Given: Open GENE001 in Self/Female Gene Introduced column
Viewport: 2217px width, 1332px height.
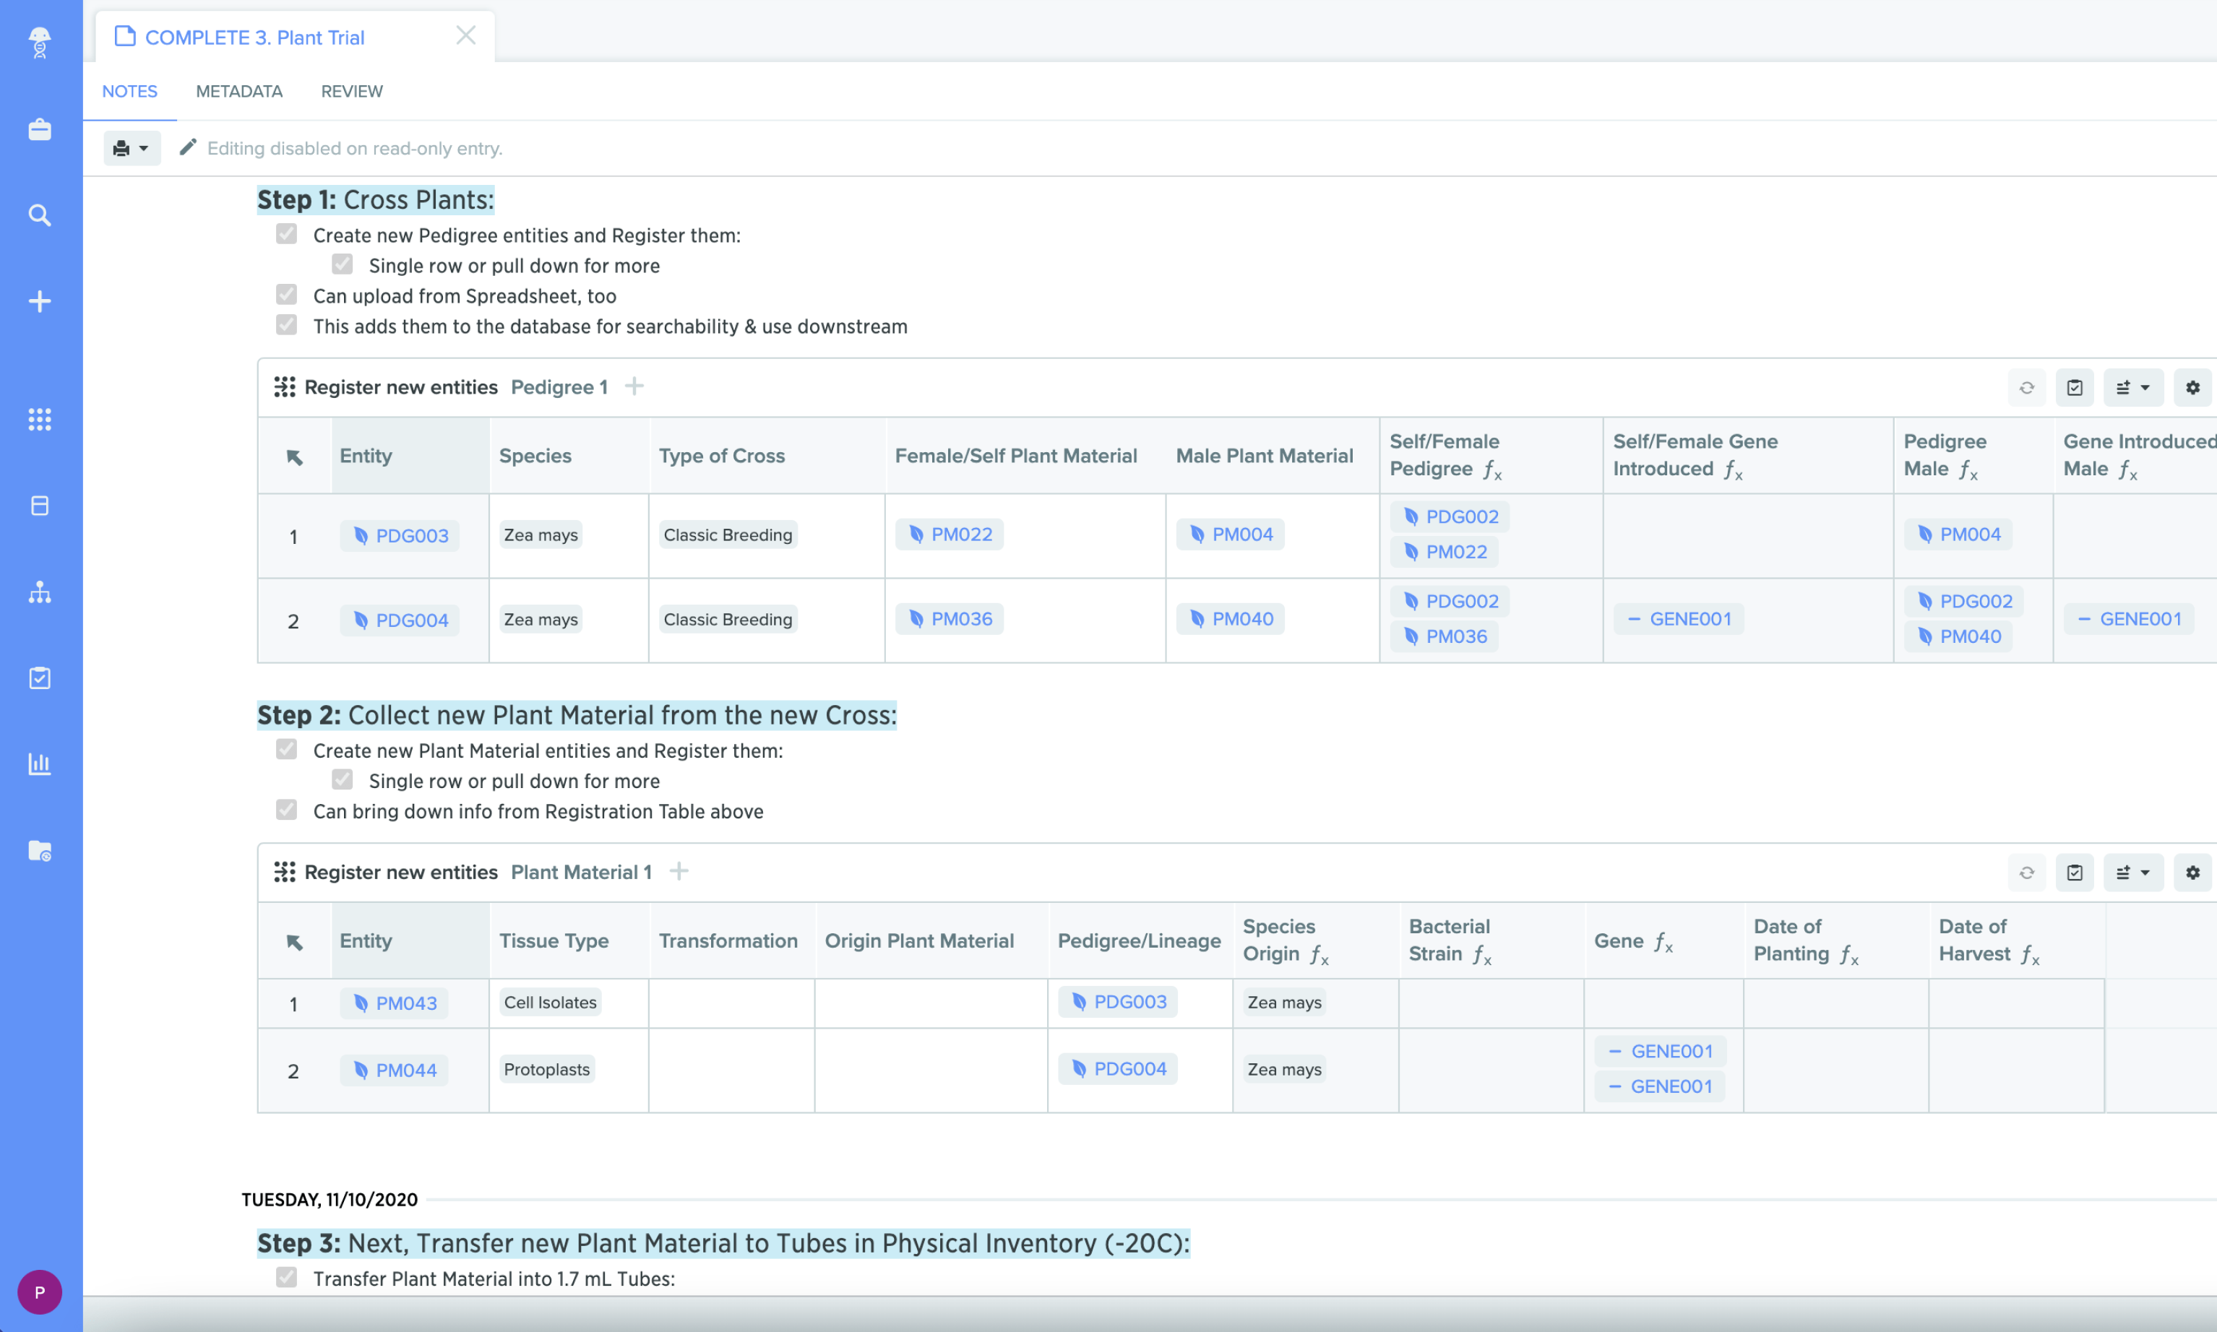Looking at the screenshot, I should [1679, 618].
